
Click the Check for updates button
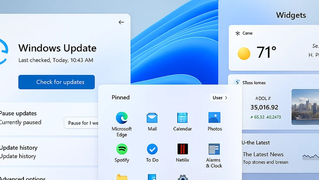point(56,82)
